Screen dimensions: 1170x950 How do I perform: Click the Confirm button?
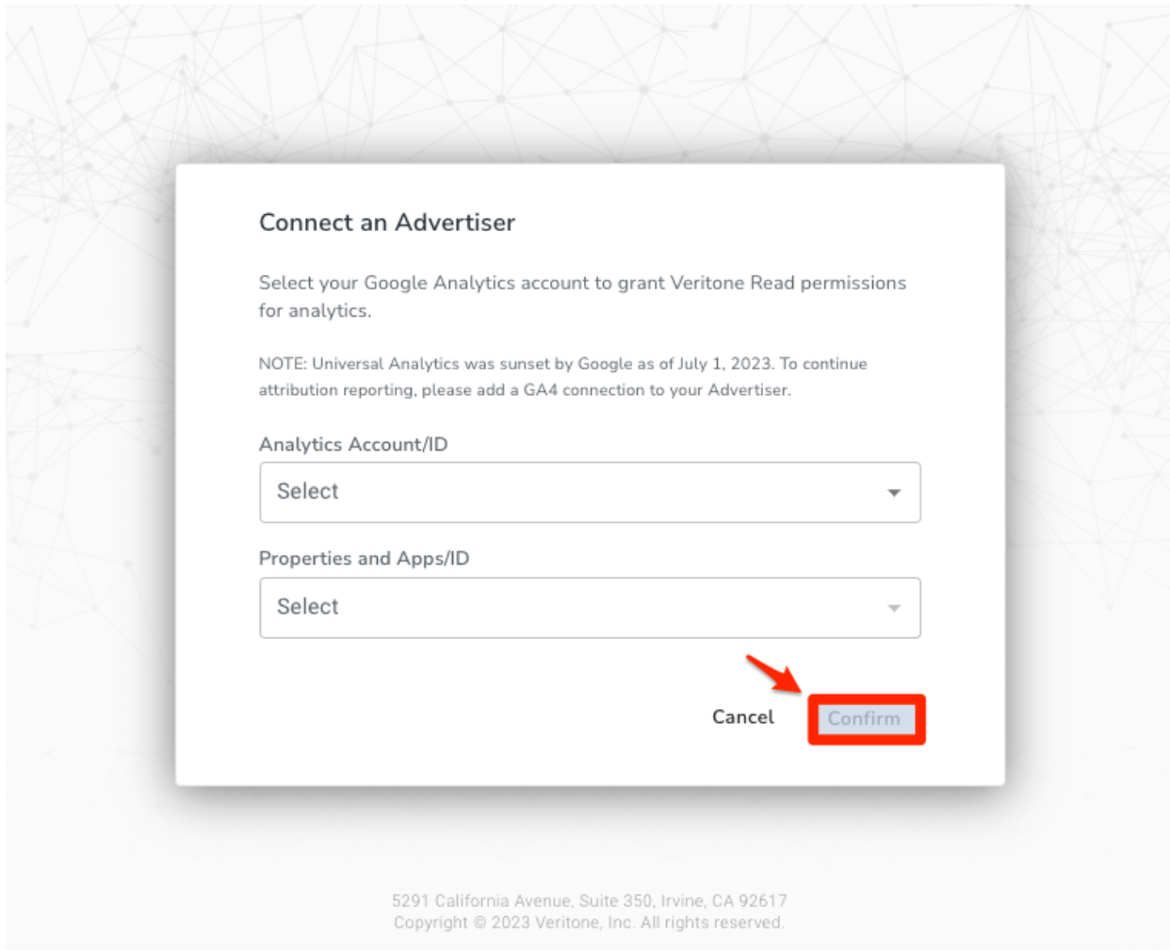coord(865,717)
